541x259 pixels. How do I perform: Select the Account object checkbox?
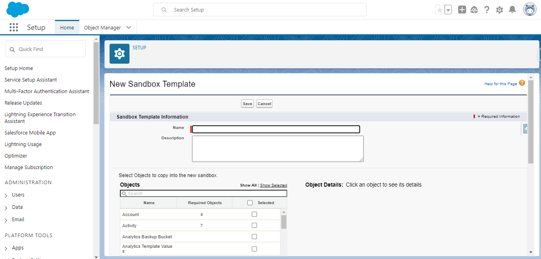click(254, 214)
